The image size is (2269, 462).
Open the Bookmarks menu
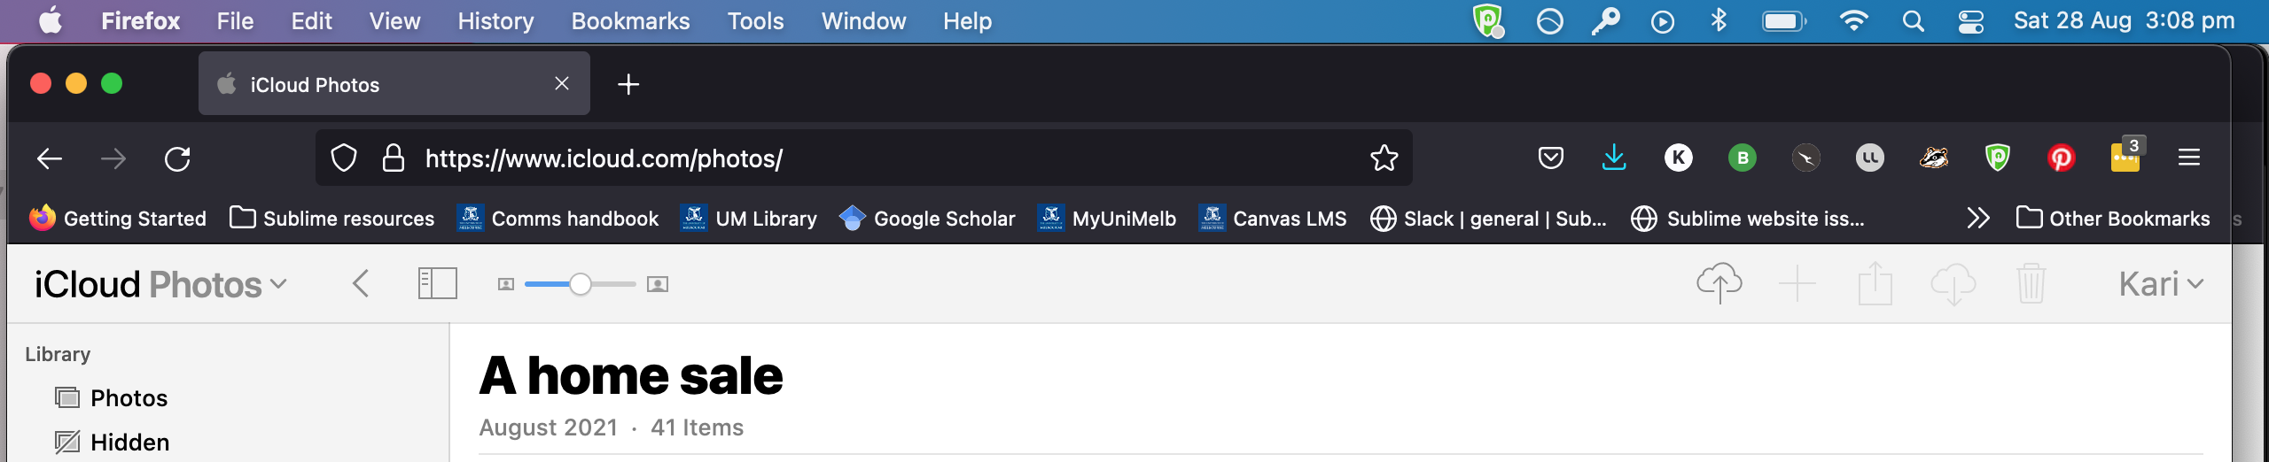tap(630, 21)
